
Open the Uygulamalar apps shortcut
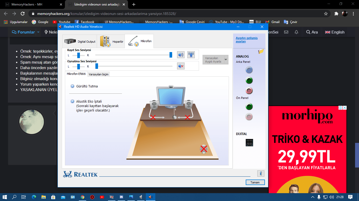click(x=16, y=22)
